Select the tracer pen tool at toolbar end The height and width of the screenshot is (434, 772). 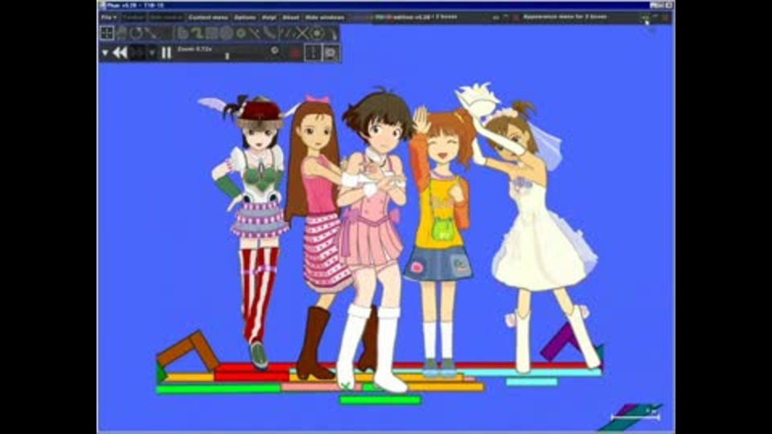coord(333,34)
